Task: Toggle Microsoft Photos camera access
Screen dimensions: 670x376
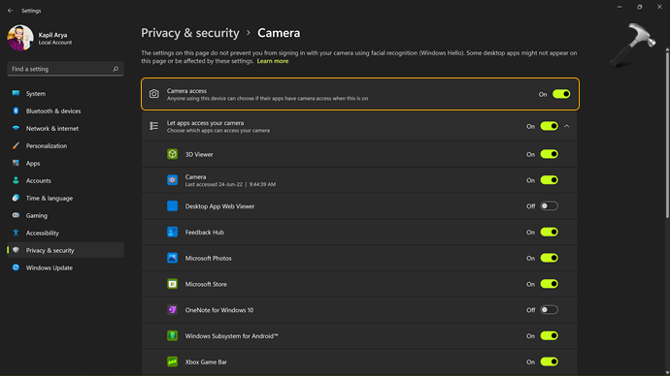Action: point(549,258)
